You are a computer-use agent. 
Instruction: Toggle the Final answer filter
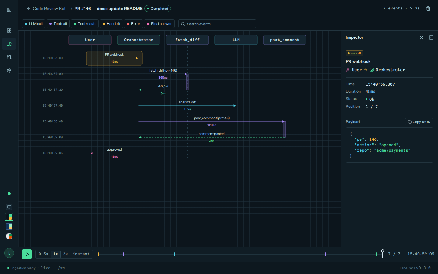(159, 24)
